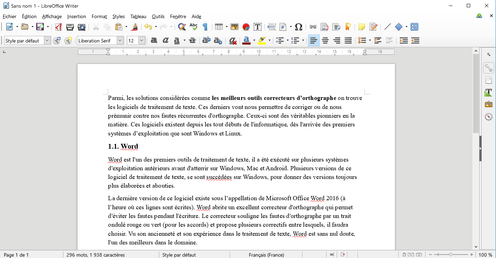
Task: Click 'Page 1 de 1' in status bar
Action: 16,255
